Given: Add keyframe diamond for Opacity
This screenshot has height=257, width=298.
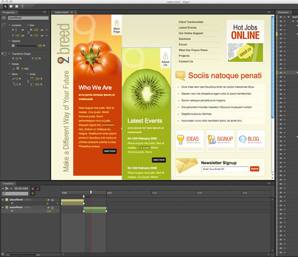Looking at the screenshot, I should pos(9,41).
